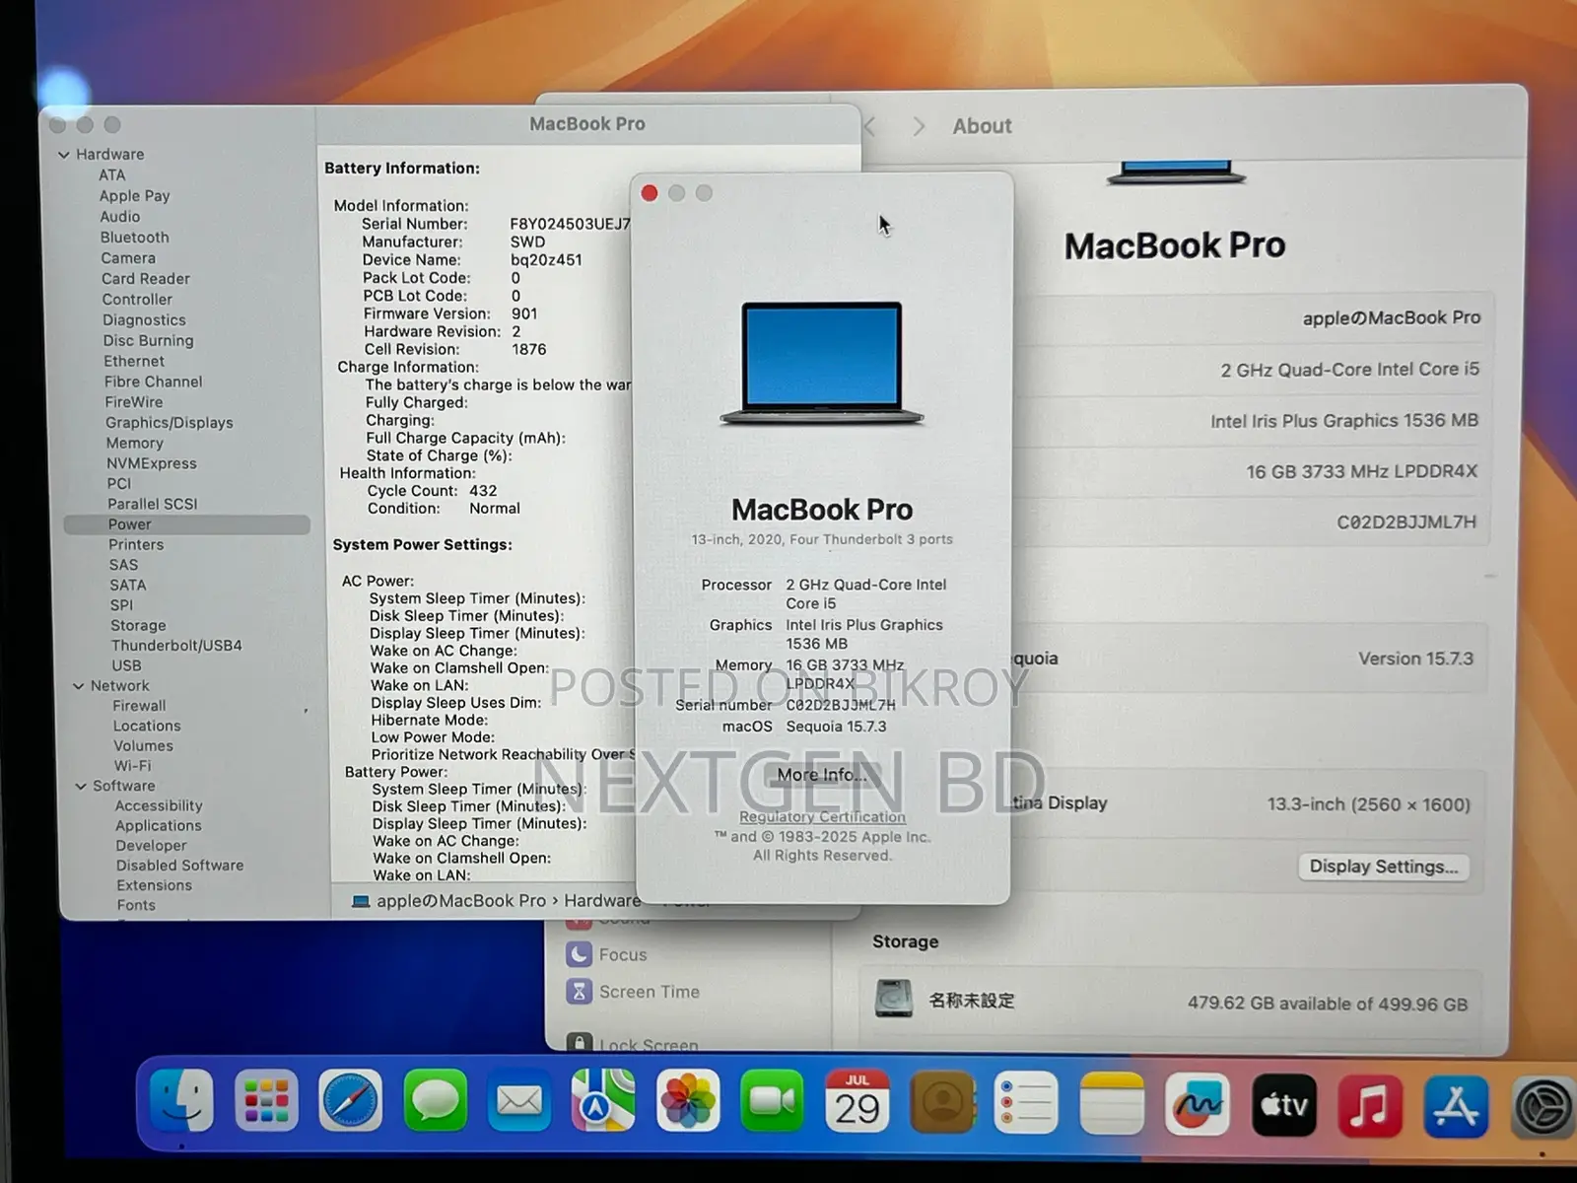Collapse the Network tree section

pyautogui.click(x=79, y=686)
